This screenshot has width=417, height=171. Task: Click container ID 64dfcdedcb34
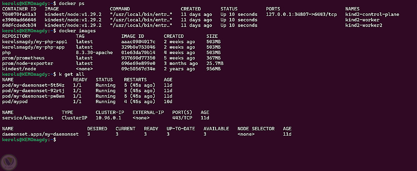[19, 25]
